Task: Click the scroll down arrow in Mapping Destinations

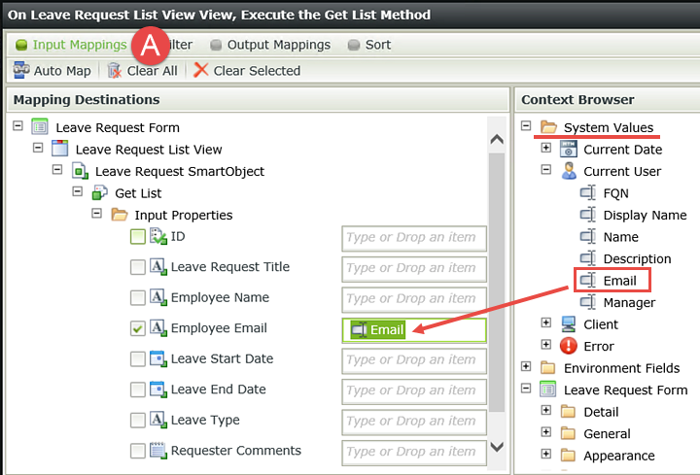Action: (x=497, y=447)
